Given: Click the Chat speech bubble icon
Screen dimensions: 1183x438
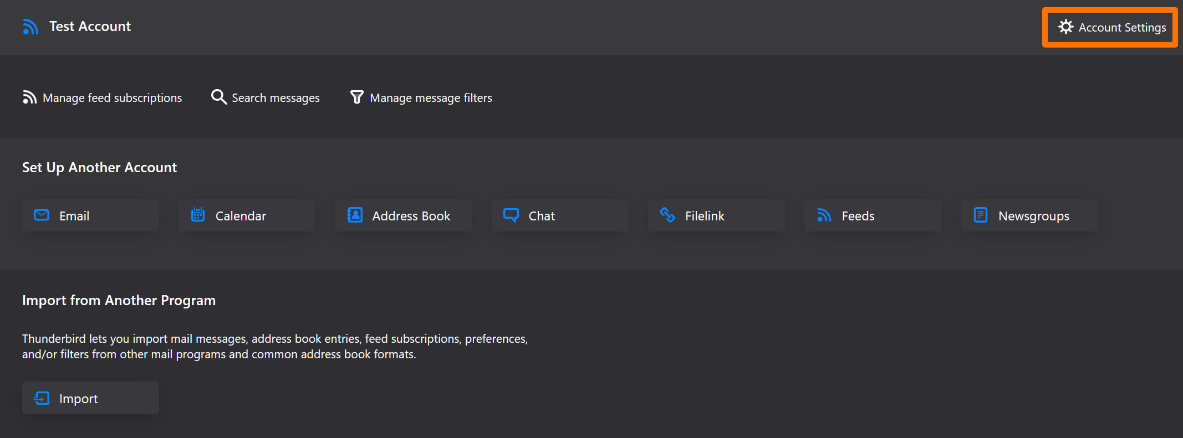Looking at the screenshot, I should pyautogui.click(x=511, y=215).
